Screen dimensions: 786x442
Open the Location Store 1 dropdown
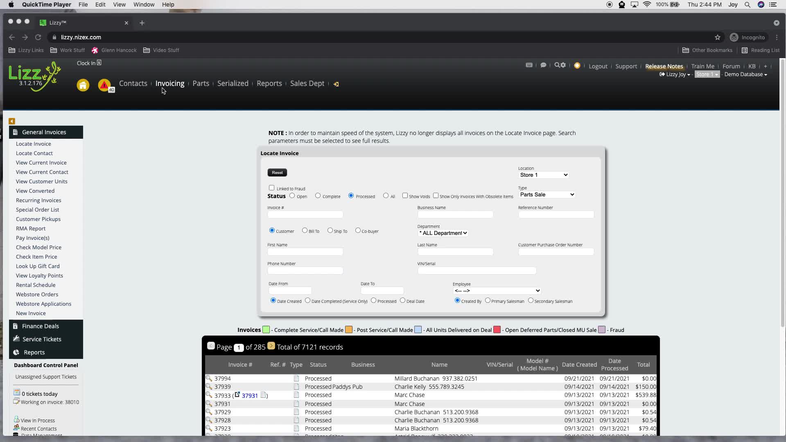tap(543, 175)
